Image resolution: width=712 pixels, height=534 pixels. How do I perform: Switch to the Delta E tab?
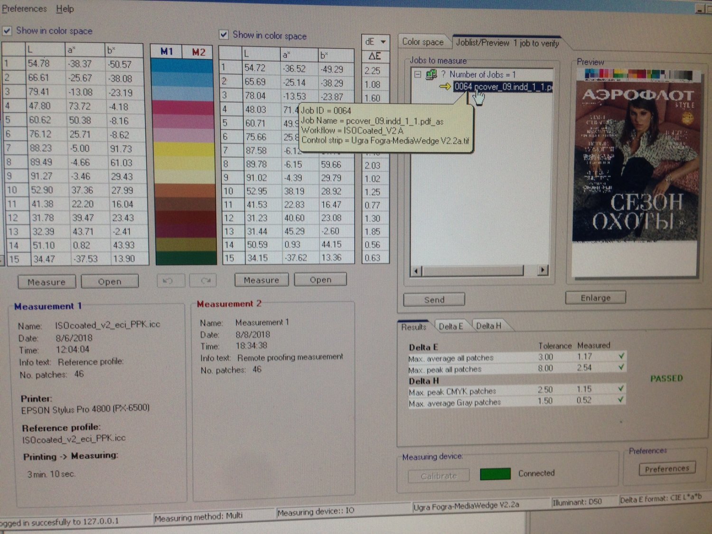(x=450, y=326)
